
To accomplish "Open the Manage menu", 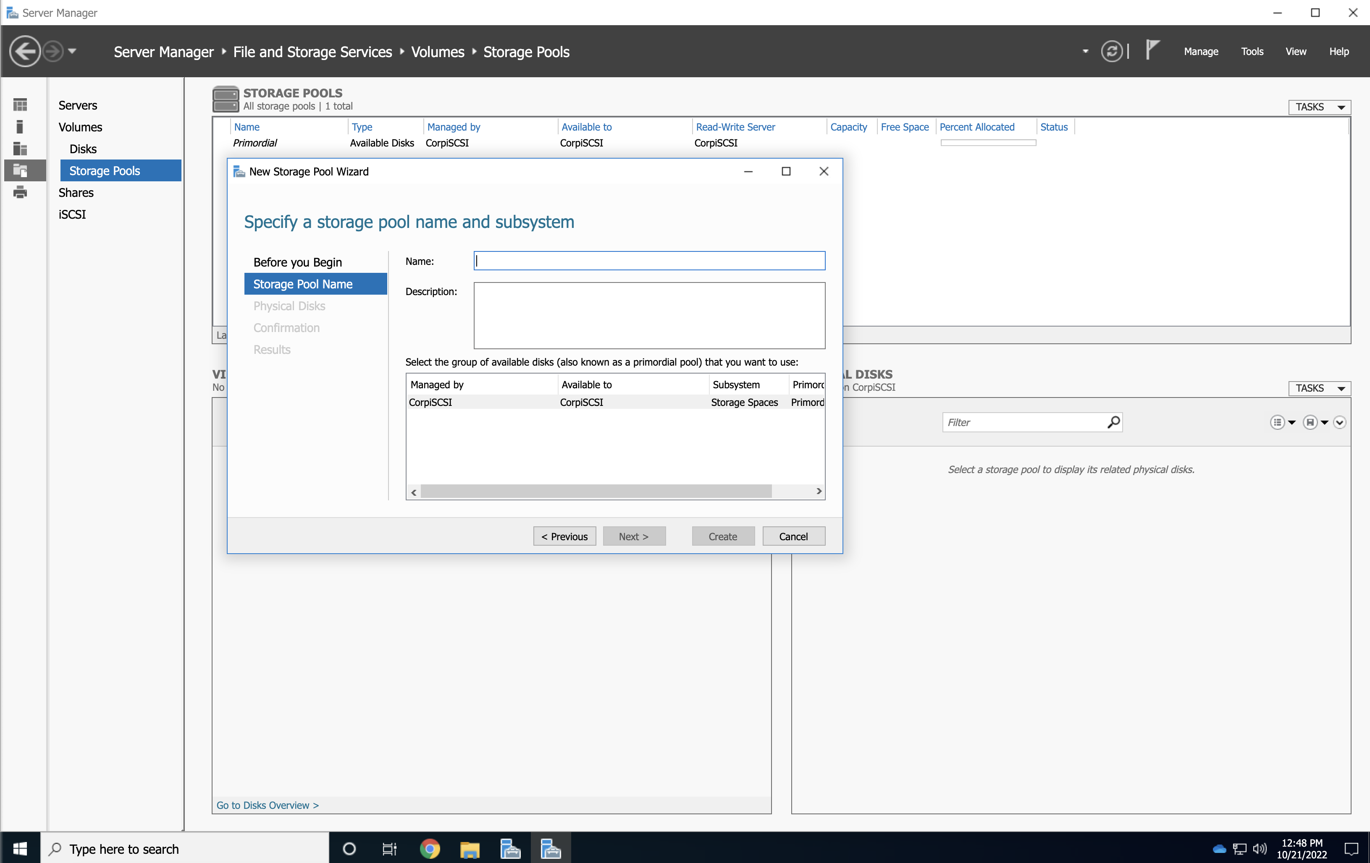I will click(x=1200, y=51).
